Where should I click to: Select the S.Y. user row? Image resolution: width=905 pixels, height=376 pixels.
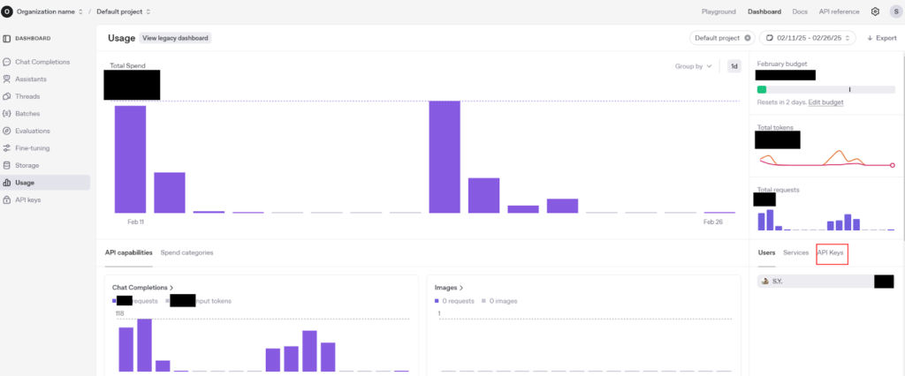coord(813,281)
